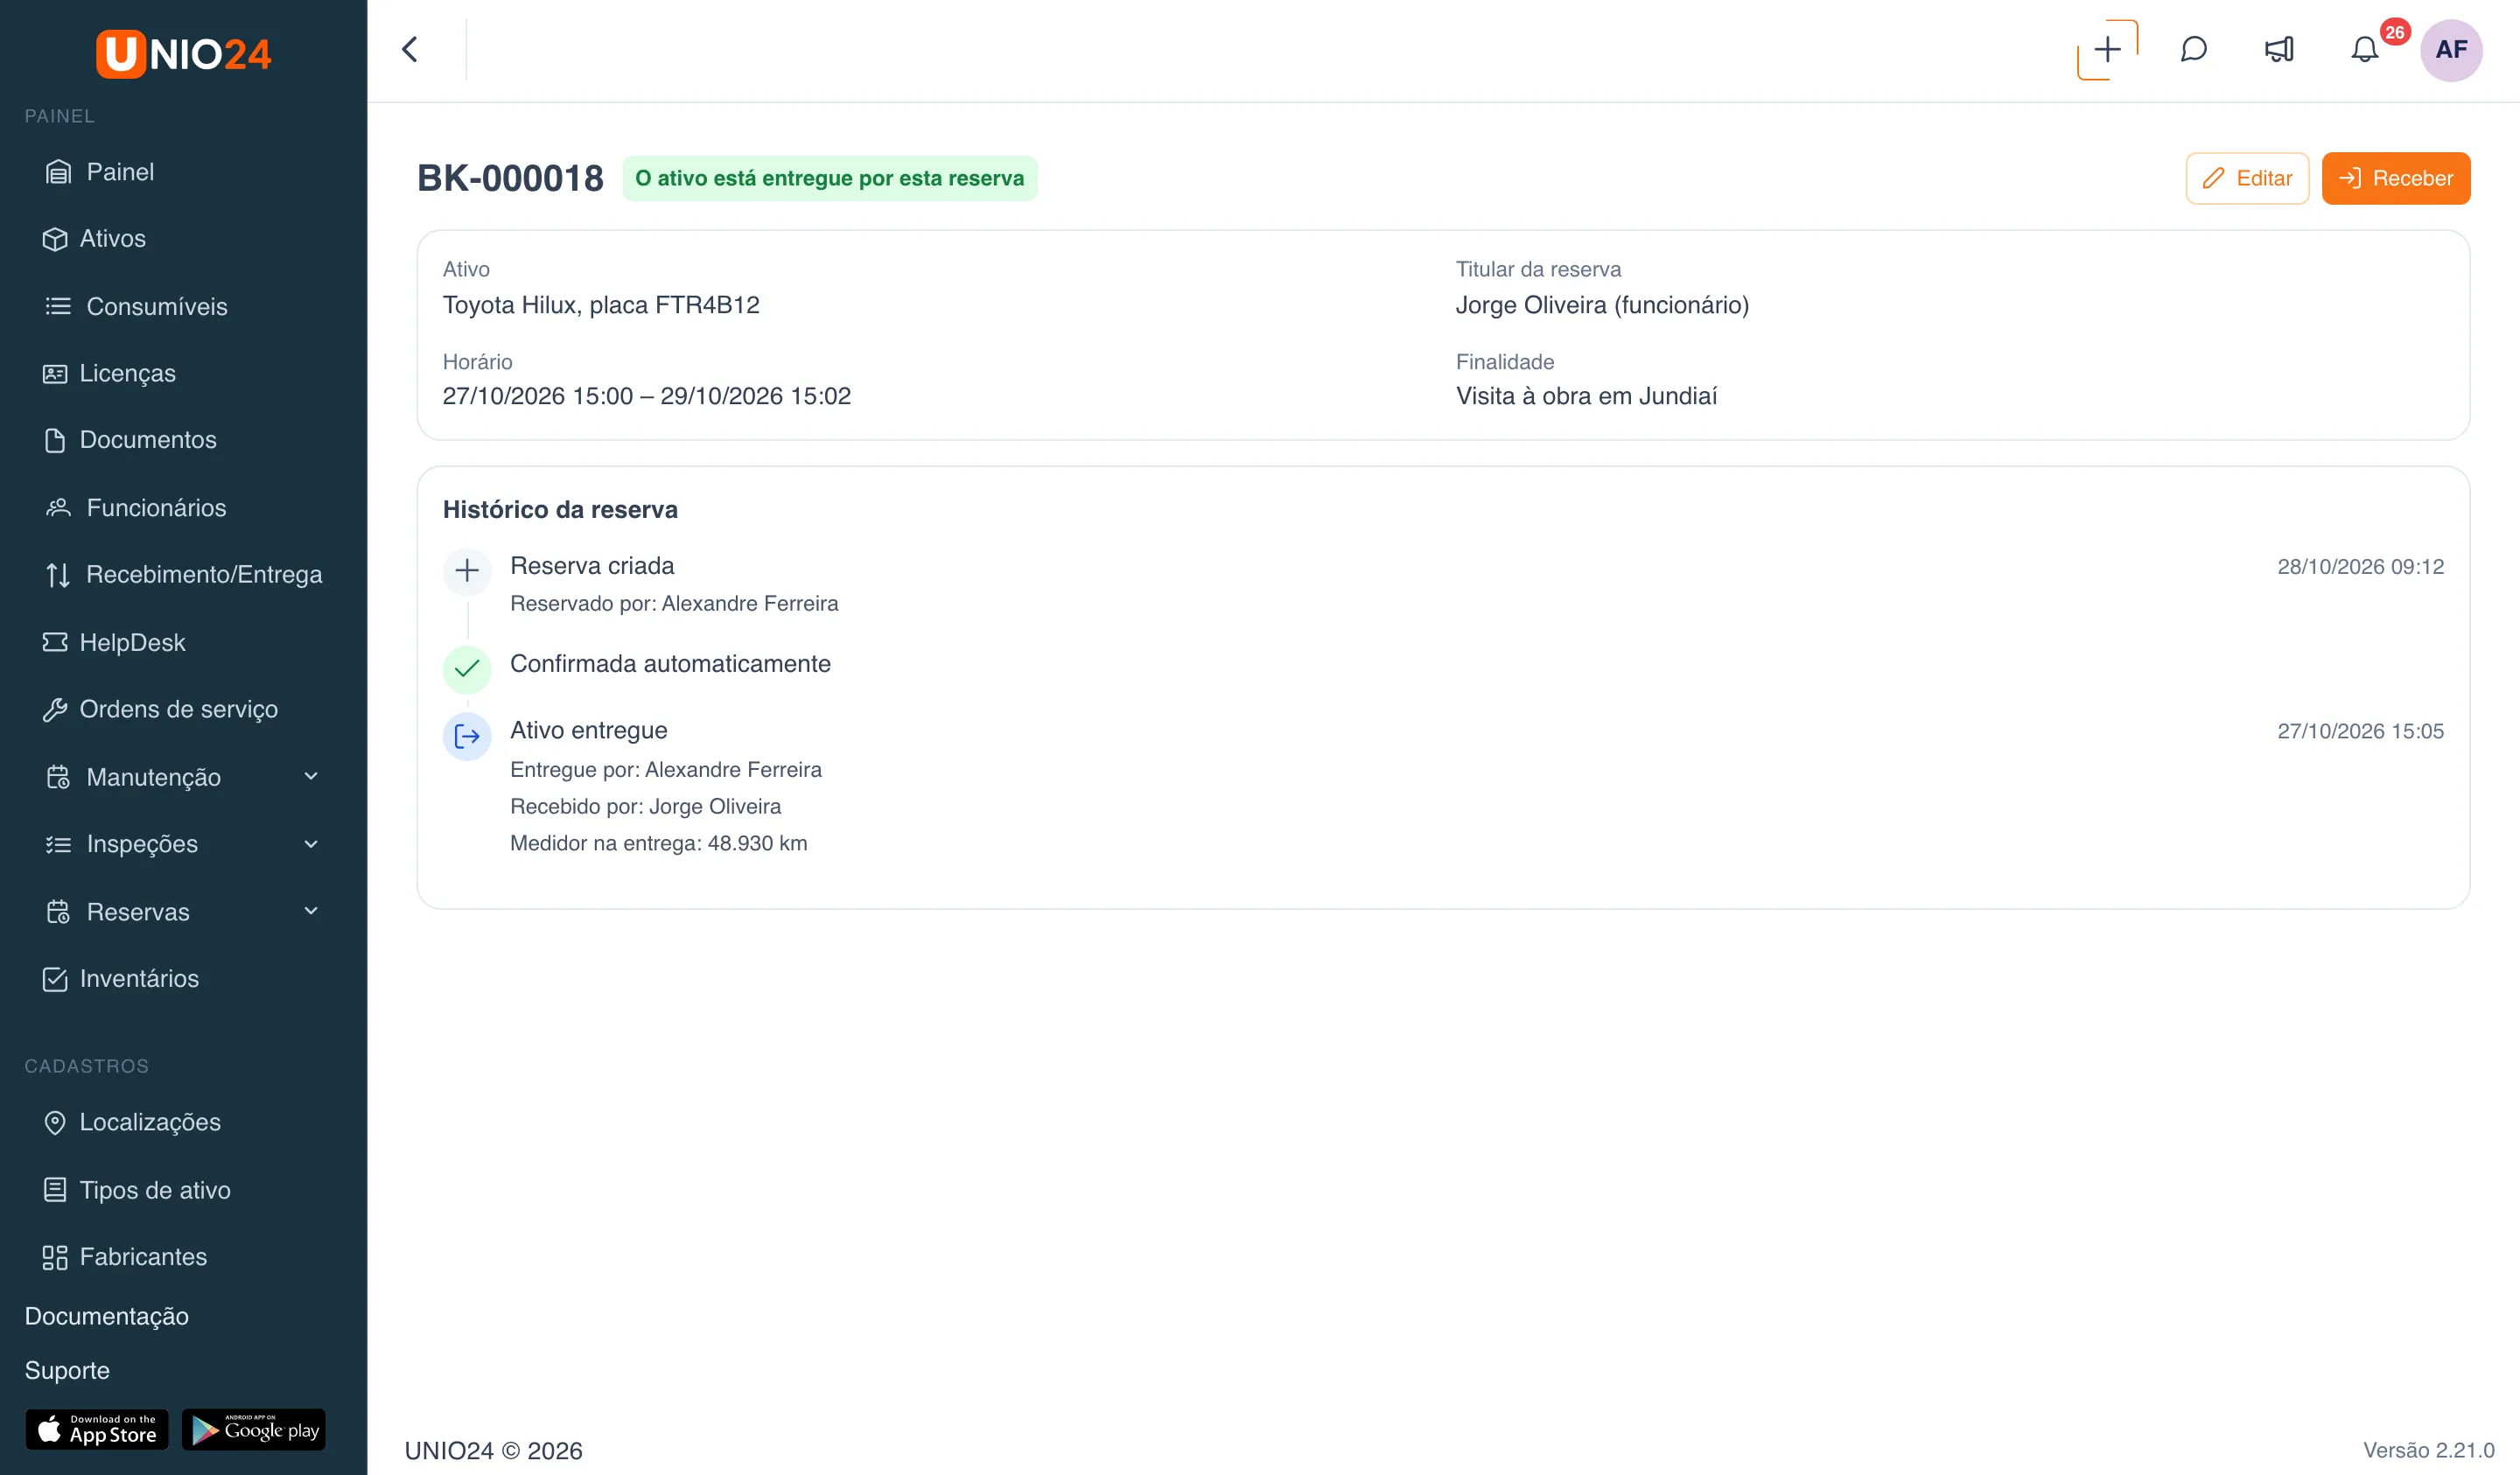Click asset name Toyota Hilux, placa FTR4B12
Viewport: 2520px width, 1475px height.
pyautogui.click(x=601, y=305)
